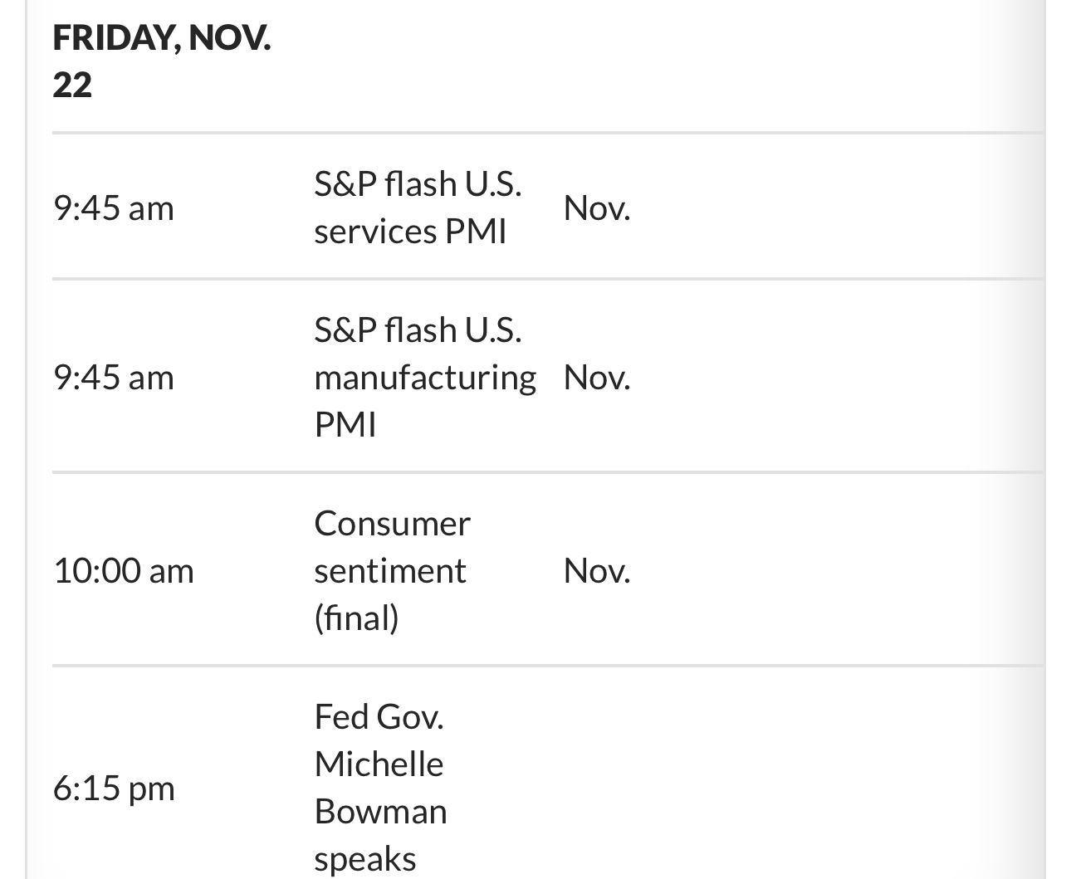The image size is (1071, 879).
Task: Click empty data area in services PMI row
Action: click(839, 208)
